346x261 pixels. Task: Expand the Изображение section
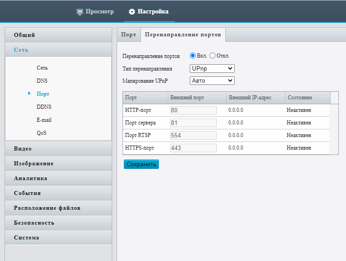[x=58, y=164]
